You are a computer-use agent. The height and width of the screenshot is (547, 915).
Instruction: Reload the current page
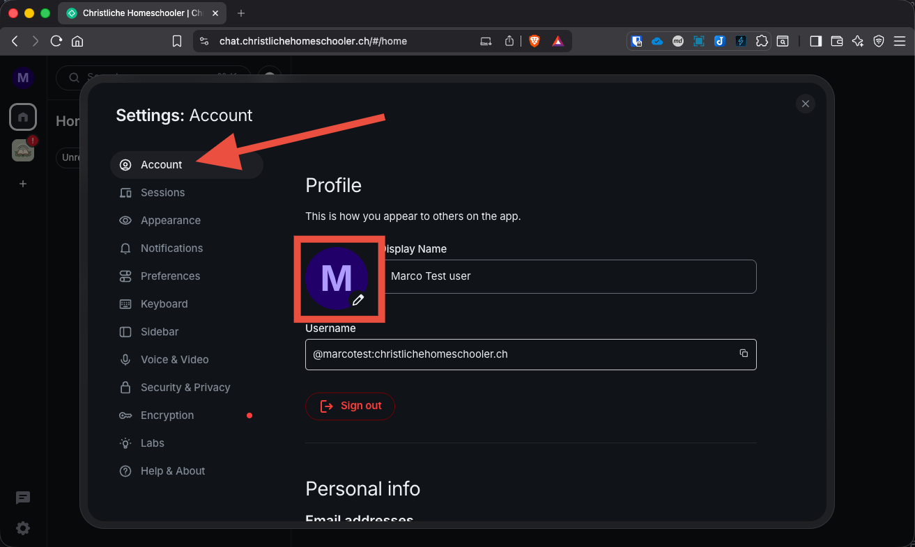(56, 41)
